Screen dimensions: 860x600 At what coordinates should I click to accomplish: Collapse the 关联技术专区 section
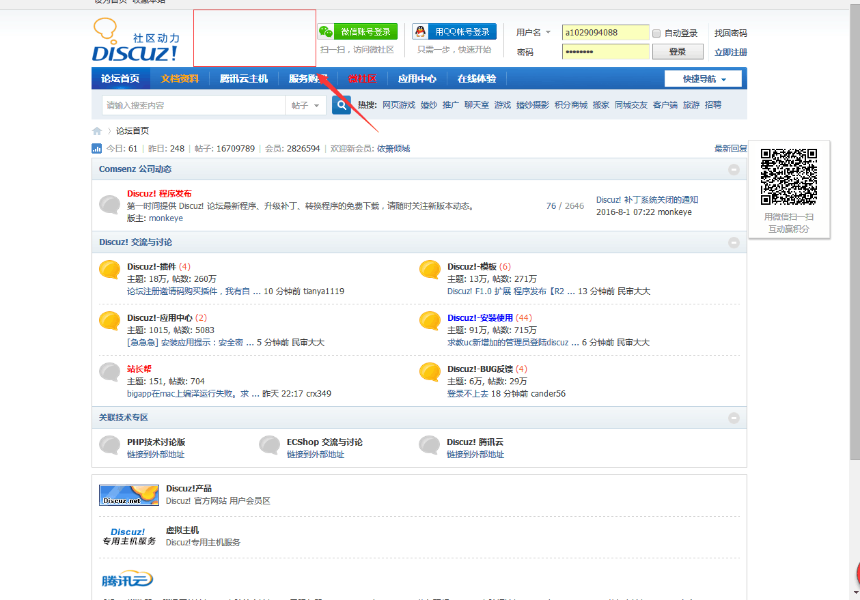(734, 418)
